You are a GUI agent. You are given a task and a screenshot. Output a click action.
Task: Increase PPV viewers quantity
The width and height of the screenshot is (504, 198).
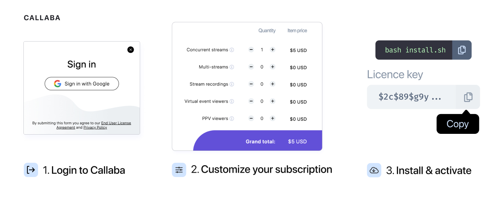coord(272,118)
